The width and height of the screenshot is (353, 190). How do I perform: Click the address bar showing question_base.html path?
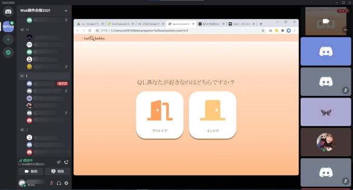(150, 31)
